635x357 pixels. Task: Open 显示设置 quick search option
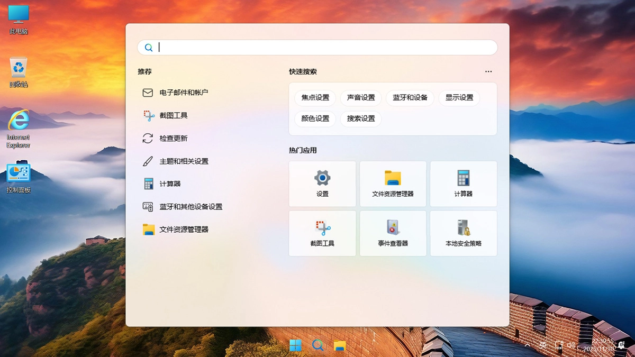pyautogui.click(x=458, y=98)
